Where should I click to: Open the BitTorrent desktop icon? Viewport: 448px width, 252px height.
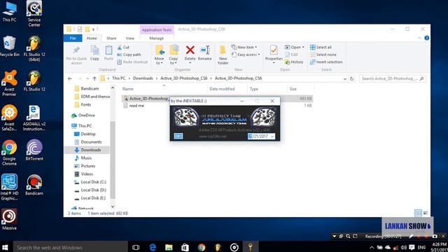point(34,150)
